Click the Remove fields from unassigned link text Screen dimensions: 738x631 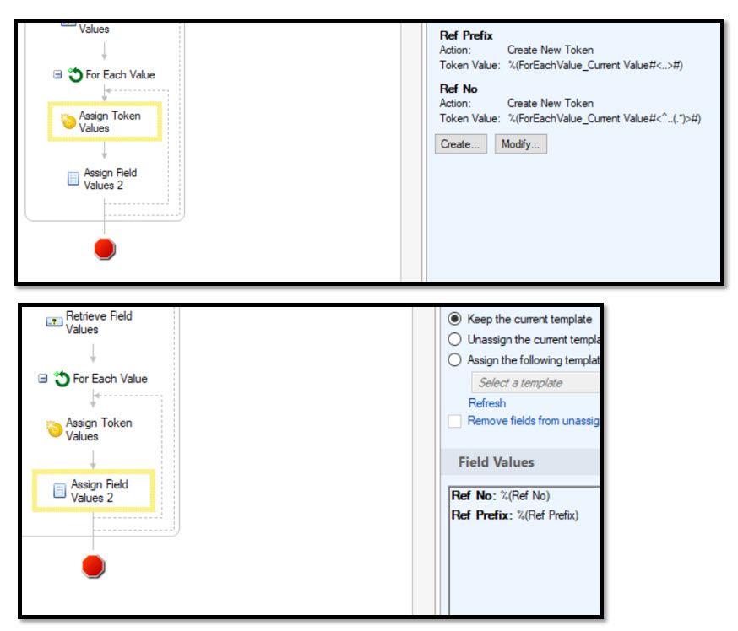(x=533, y=421)
